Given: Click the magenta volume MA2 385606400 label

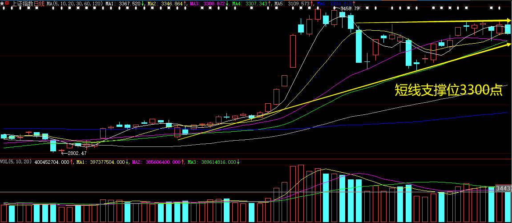Looking at the screenshot, I should pos(158,162).
